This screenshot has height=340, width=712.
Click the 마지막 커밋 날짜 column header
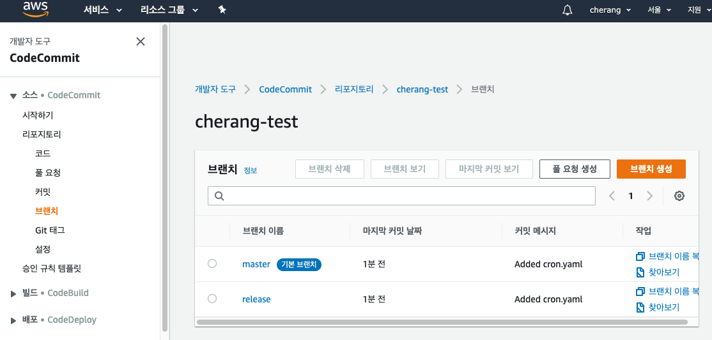click(x=392, y=231)
